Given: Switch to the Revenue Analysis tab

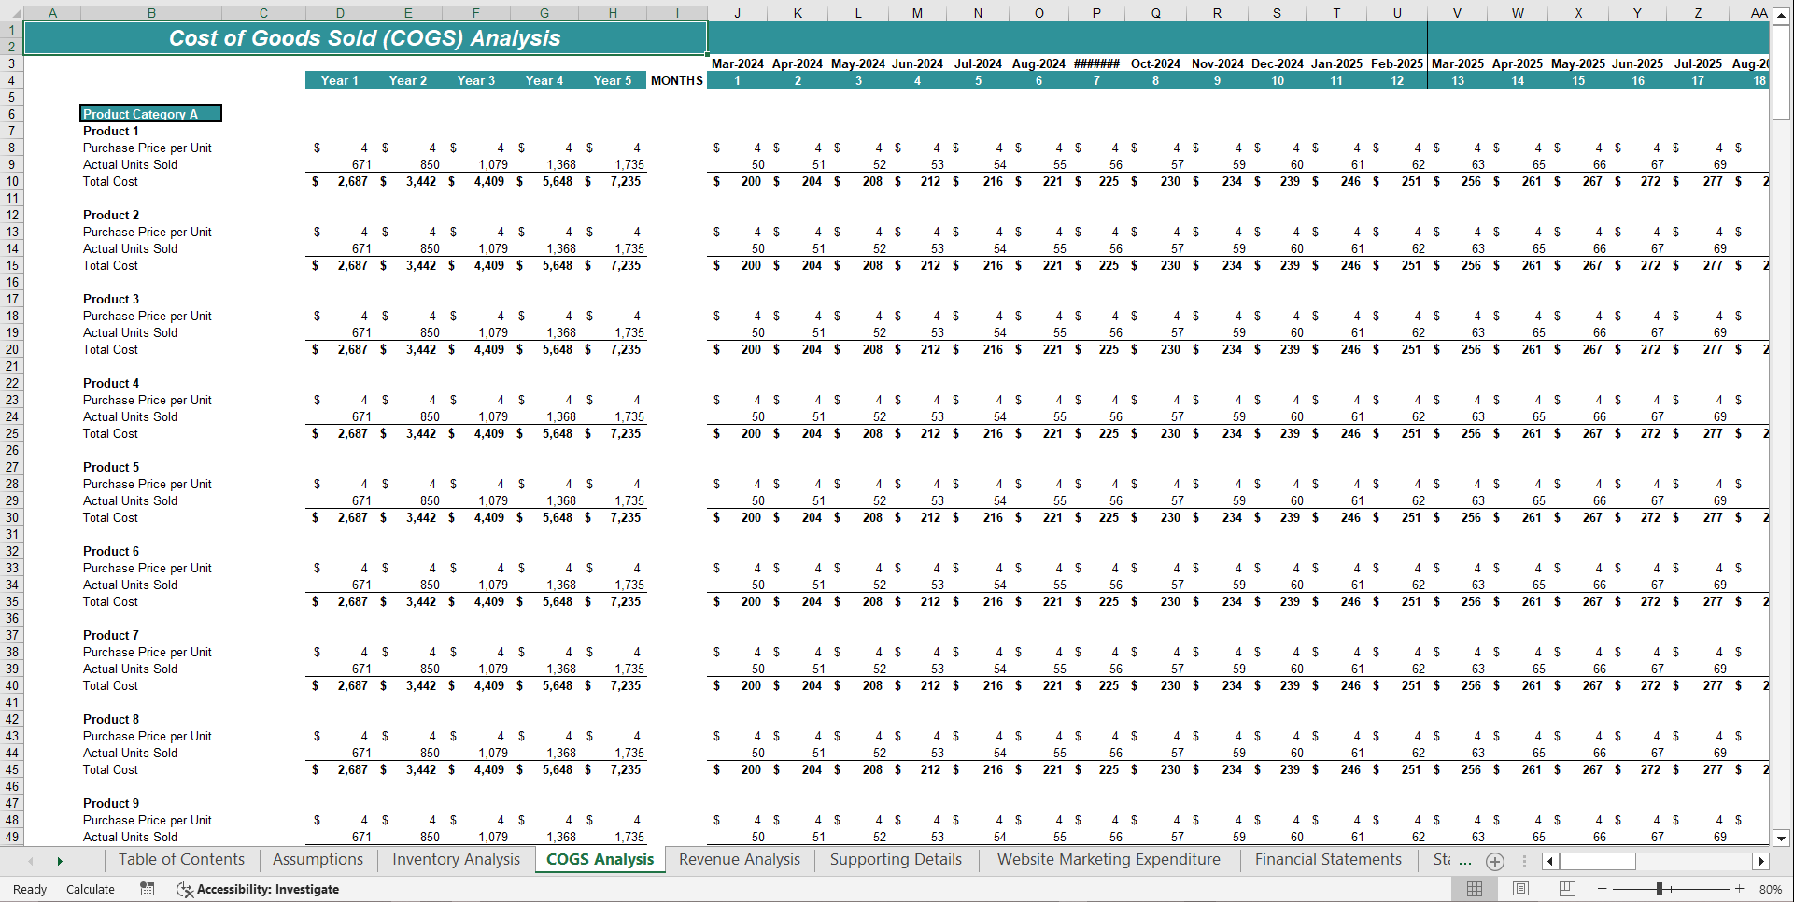Looking at the screenshot, I should click(x=738, y=859).
